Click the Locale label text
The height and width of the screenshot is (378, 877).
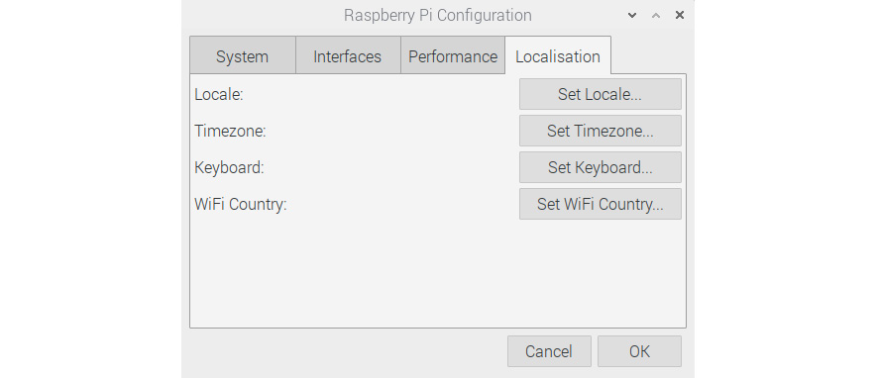219,94
